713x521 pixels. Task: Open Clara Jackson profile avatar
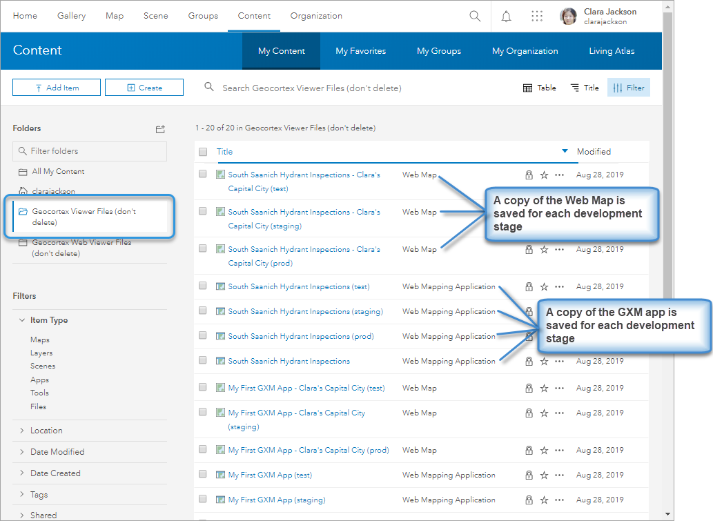click(x=568, y=16)
